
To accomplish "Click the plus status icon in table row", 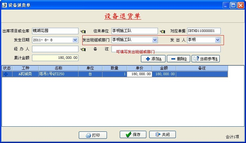I will (x=6, y=74).
